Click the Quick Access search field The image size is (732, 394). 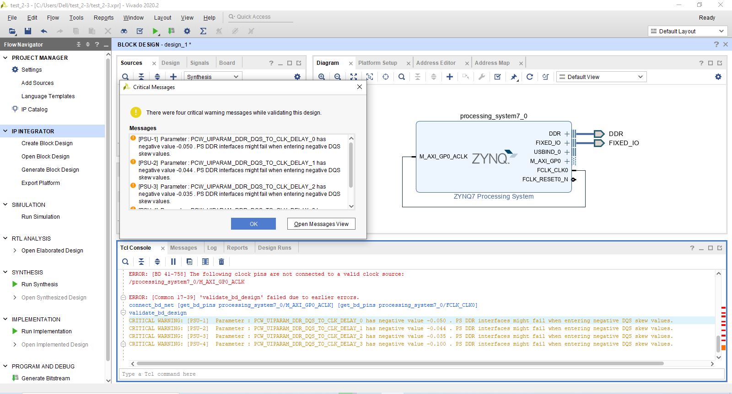(x=261, y=17)
